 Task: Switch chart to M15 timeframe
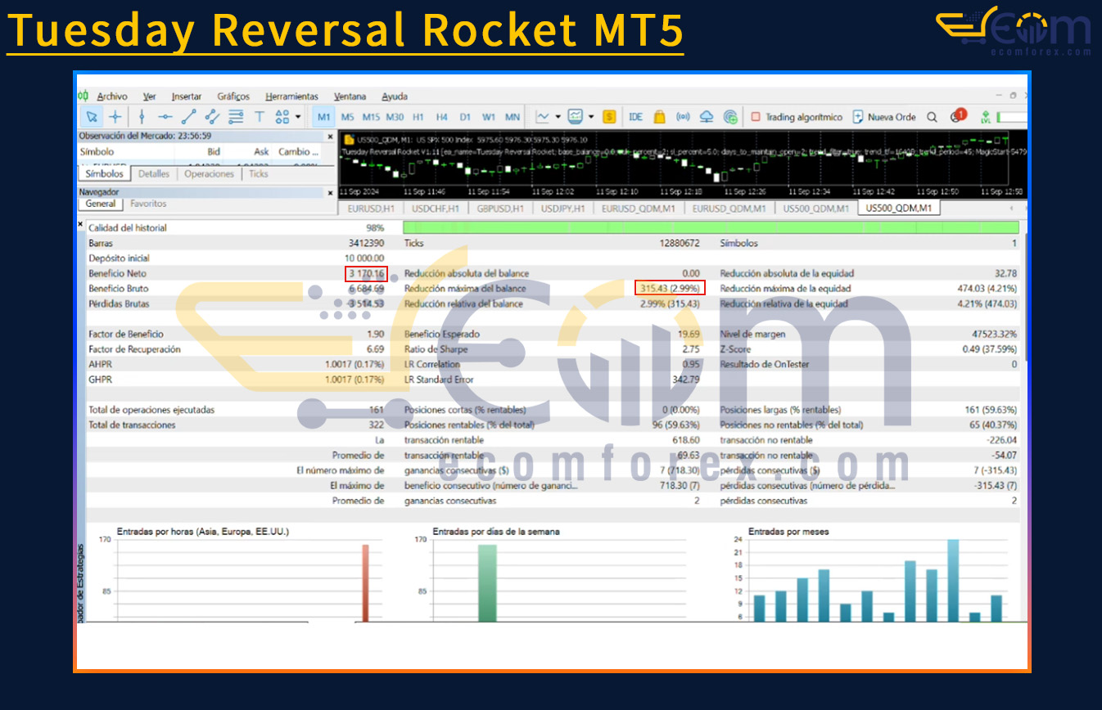pyautogui.click(x=372, y=117)
